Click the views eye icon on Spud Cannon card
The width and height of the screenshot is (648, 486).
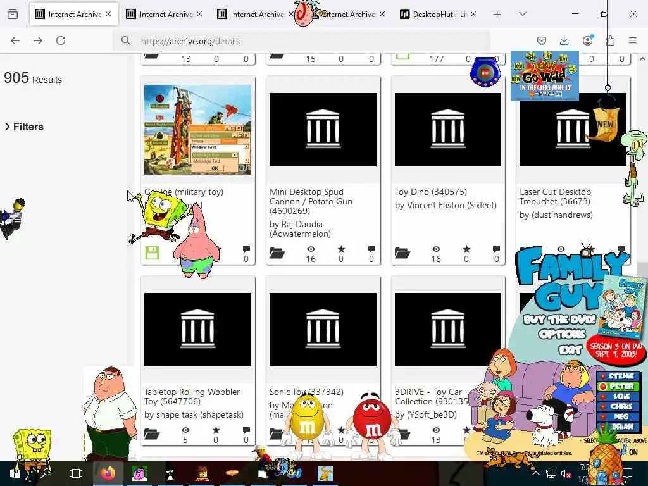(311, 249)
